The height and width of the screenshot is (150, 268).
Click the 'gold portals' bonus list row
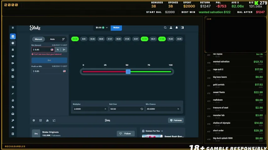235,86
